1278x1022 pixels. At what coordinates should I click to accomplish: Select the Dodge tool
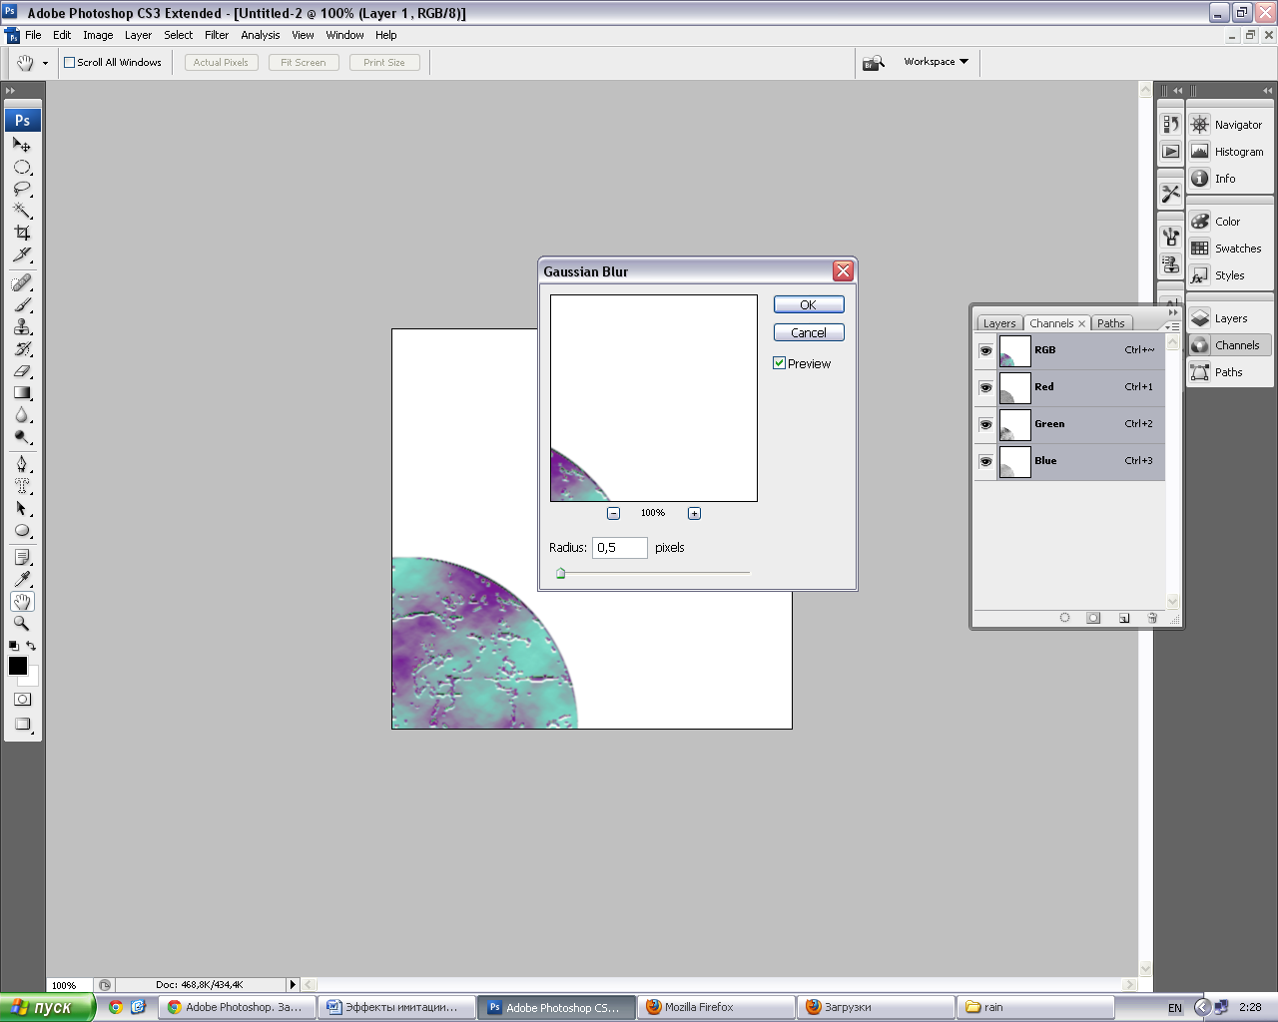(22, 437)
